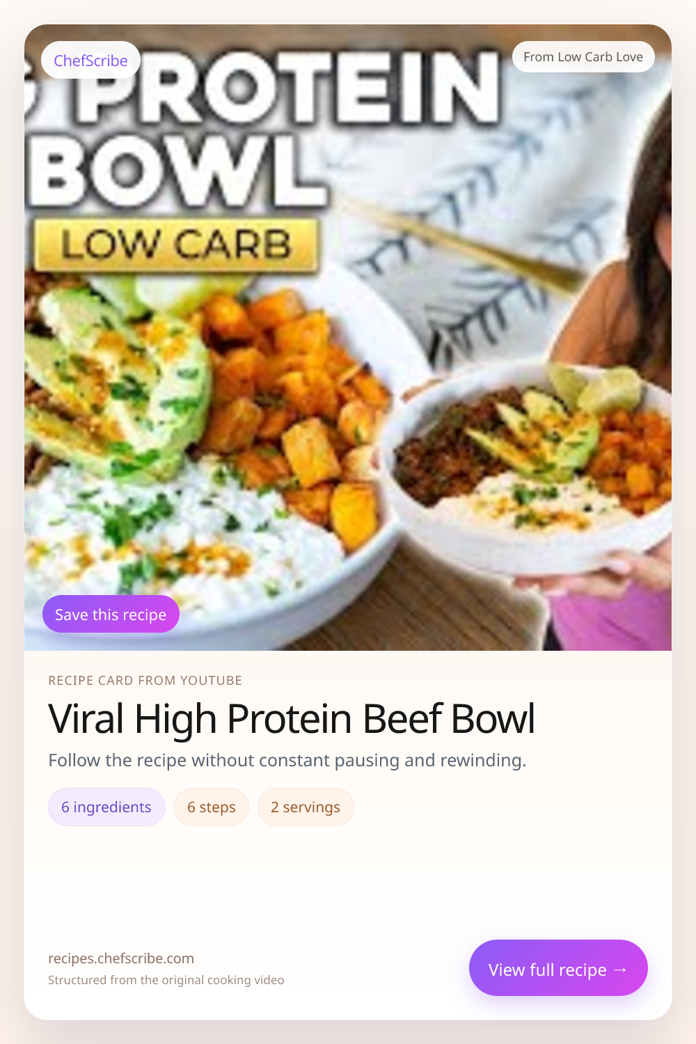Click the RECIPE CARD FROM YOUTUBE label
696x1044 pixels.
coord(145,681)
